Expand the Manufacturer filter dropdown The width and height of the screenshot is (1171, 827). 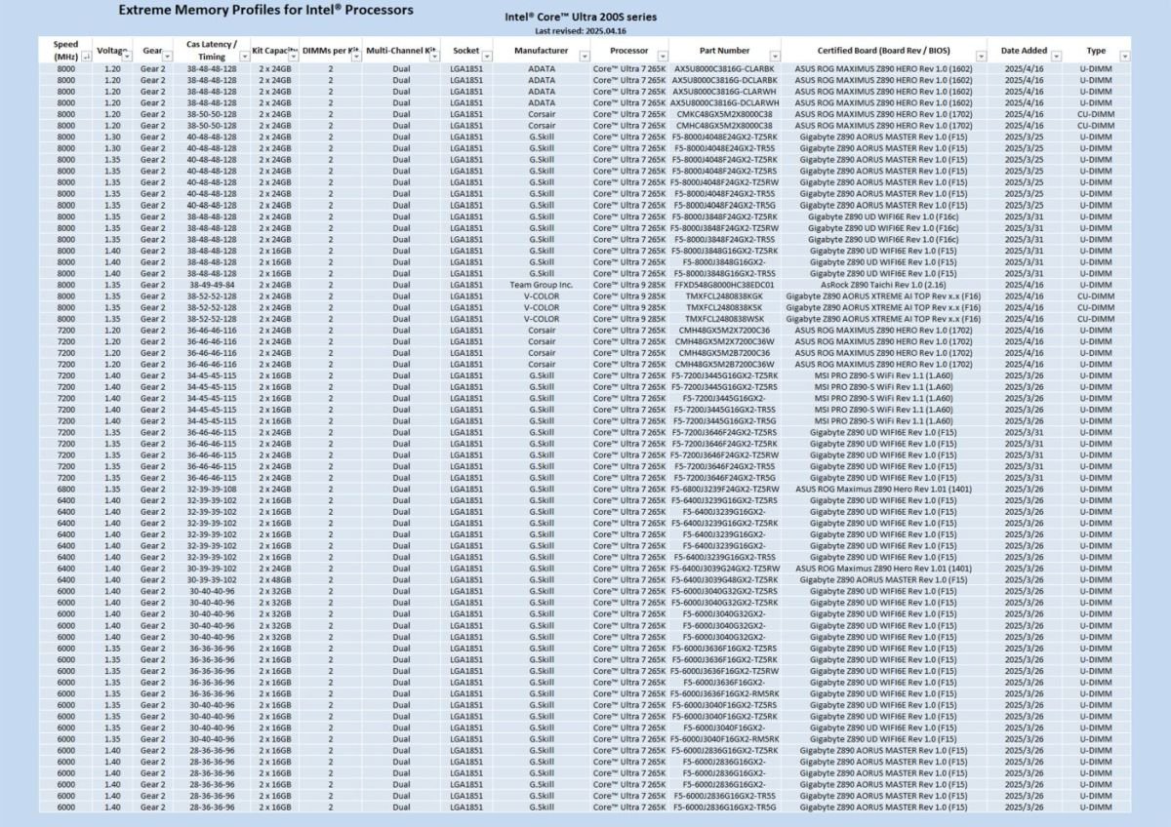click(x=585, y=58)
